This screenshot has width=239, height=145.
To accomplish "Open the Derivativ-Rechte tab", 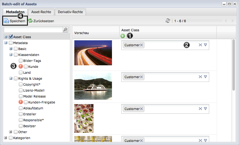I will tap(70, 12).
